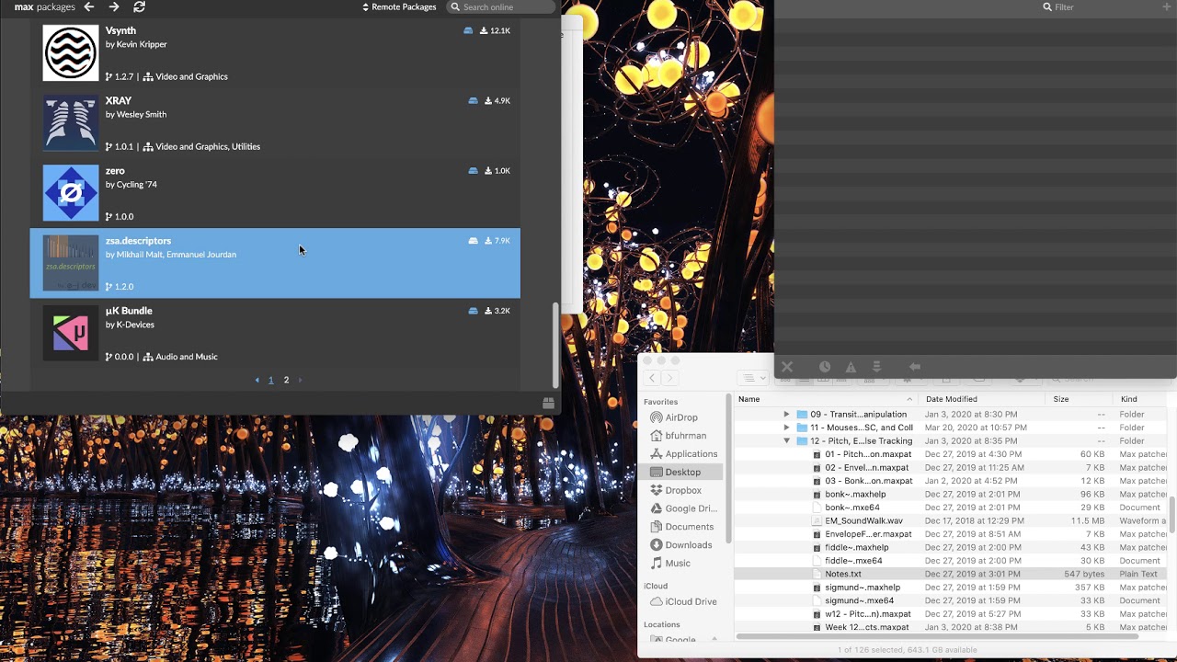The image size is (1177, 662).
Task: Select AirDrop in Finder sidebar
Action: [x=681, y=417]
